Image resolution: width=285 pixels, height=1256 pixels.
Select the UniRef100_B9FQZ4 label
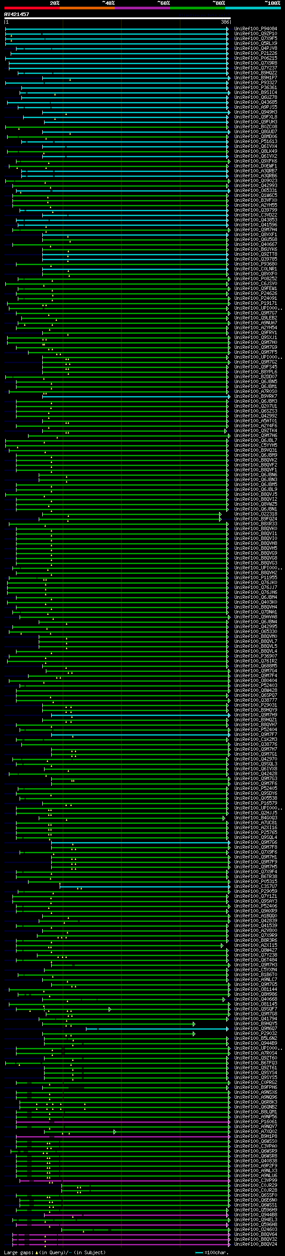tap(256, 519)
